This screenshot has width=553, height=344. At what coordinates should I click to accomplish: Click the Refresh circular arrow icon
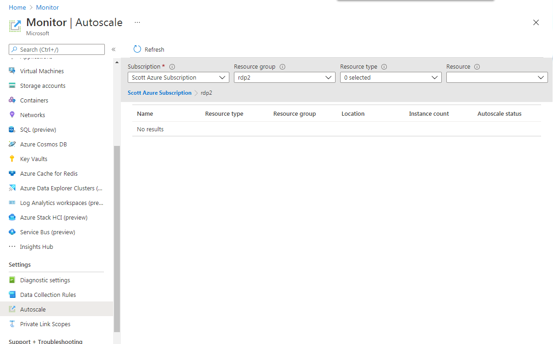coord(137,49)
